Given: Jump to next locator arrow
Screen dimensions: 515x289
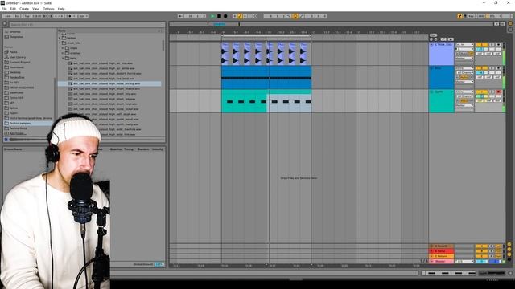Looking at the screenshot, I should 435,39.
